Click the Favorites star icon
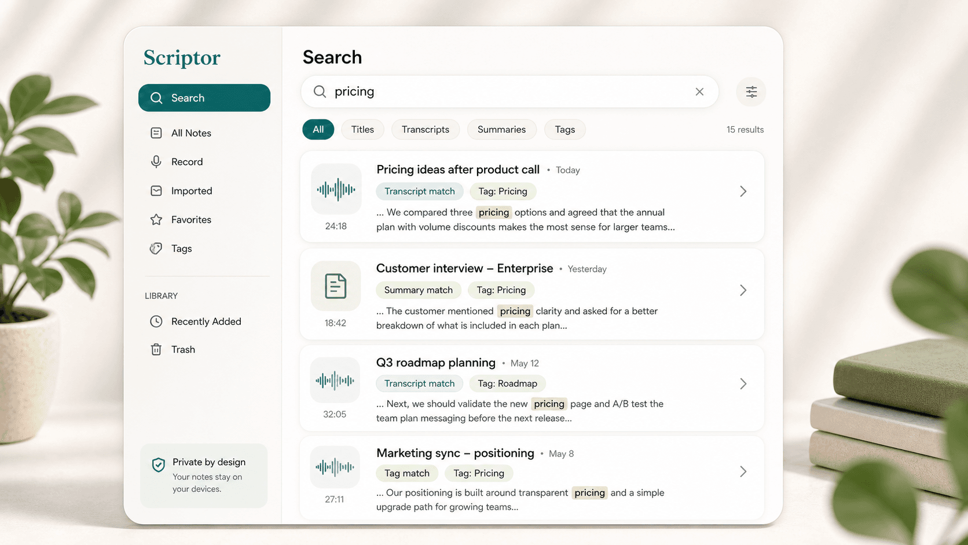This screenshot has height=545, width=968. pos(156,220)
